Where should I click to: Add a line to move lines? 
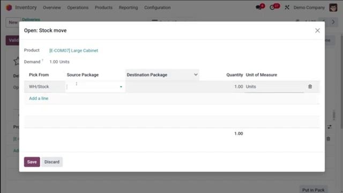pyautogui.click(x=39, y=98)
